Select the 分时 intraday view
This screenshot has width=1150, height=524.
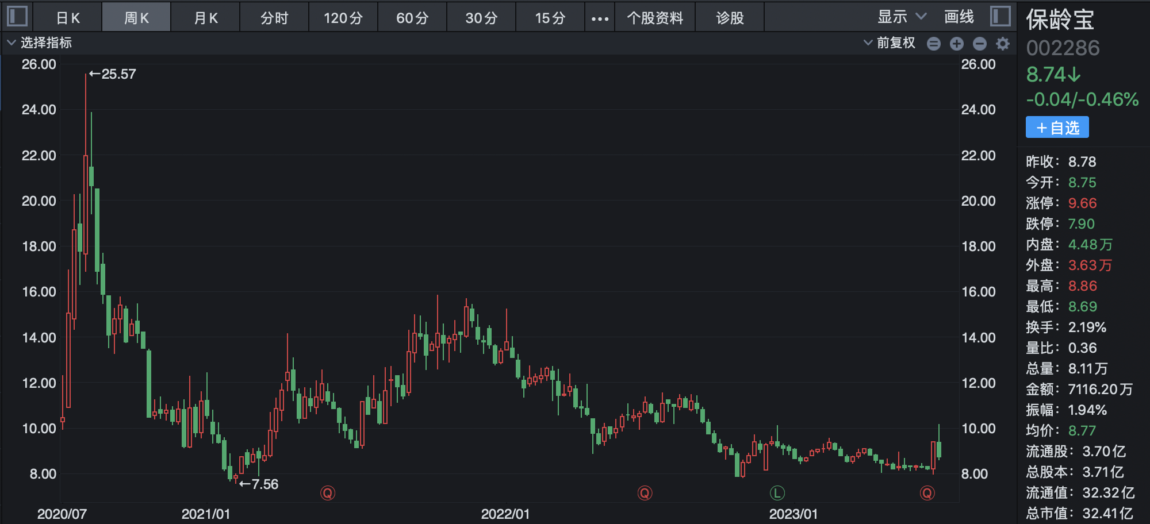click(274, 17)
